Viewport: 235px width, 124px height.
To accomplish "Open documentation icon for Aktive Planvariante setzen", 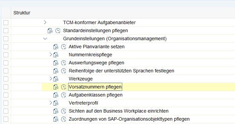I will point(56,47).
